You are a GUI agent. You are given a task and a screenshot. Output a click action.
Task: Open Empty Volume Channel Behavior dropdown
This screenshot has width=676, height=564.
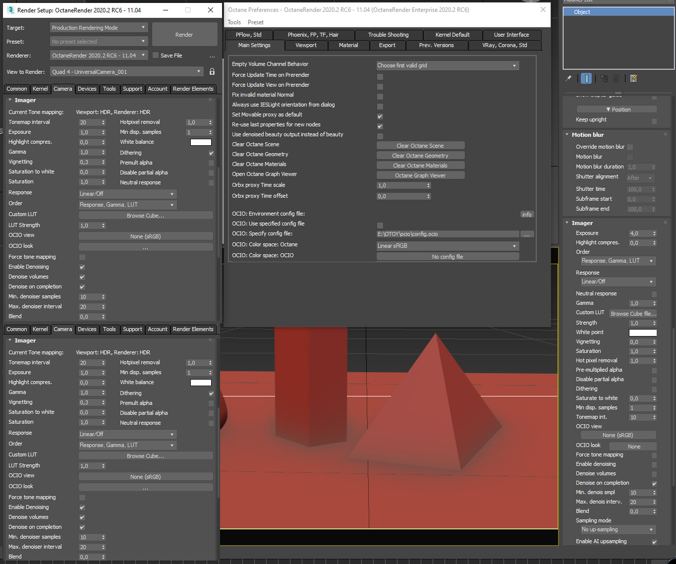(x=448, y=65)
